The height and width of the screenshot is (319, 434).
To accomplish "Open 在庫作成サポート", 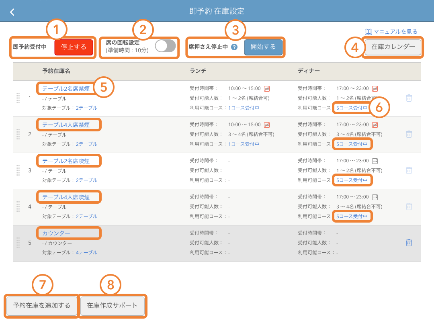I will point(112,306).
